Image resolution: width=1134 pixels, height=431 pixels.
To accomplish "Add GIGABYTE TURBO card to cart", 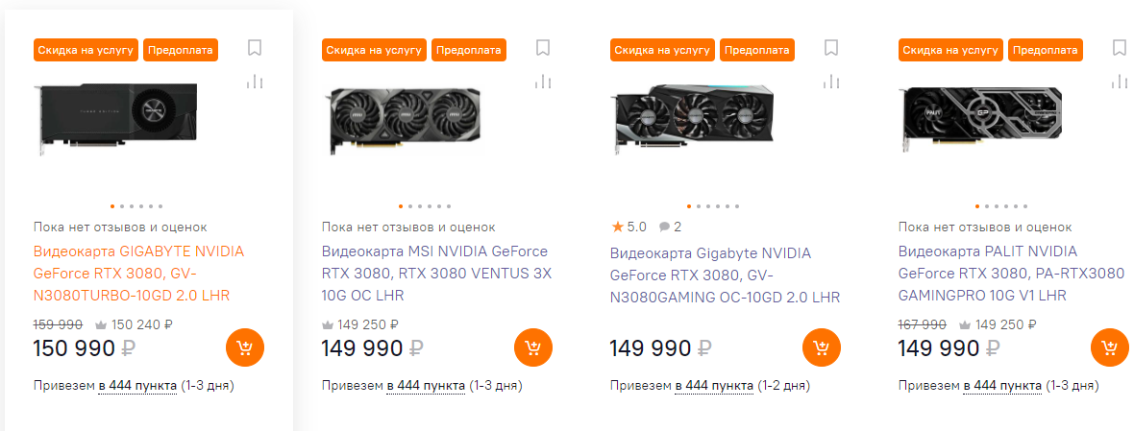I will click(x=245, y=347).
